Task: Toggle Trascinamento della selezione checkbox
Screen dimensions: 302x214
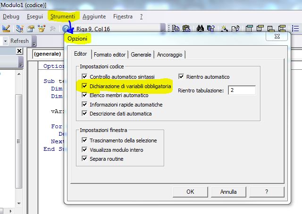Action: pos(84,140)
